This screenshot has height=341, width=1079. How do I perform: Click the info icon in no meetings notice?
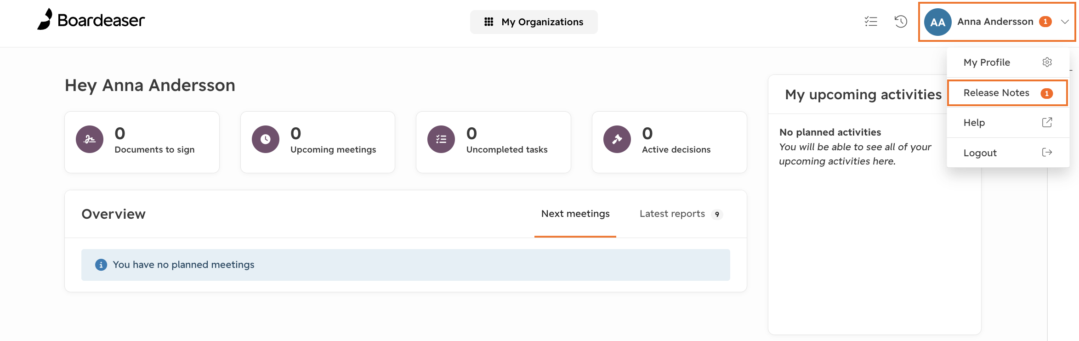[x=101, y=265]
